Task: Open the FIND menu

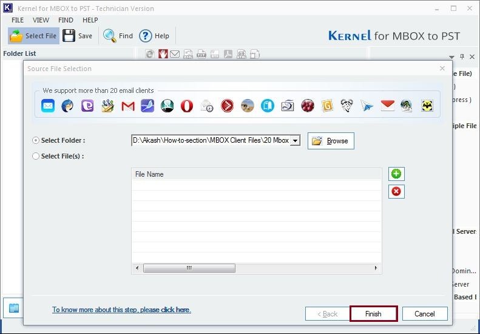Action: pos(66,20)
